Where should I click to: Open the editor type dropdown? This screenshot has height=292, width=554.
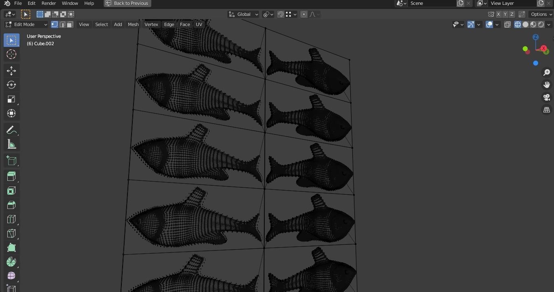(10, 14)
